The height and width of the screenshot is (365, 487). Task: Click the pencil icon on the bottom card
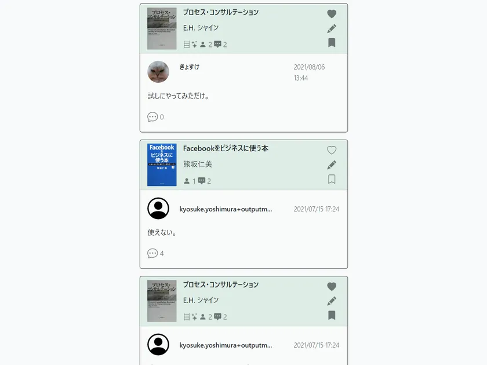tap(332, 301)
